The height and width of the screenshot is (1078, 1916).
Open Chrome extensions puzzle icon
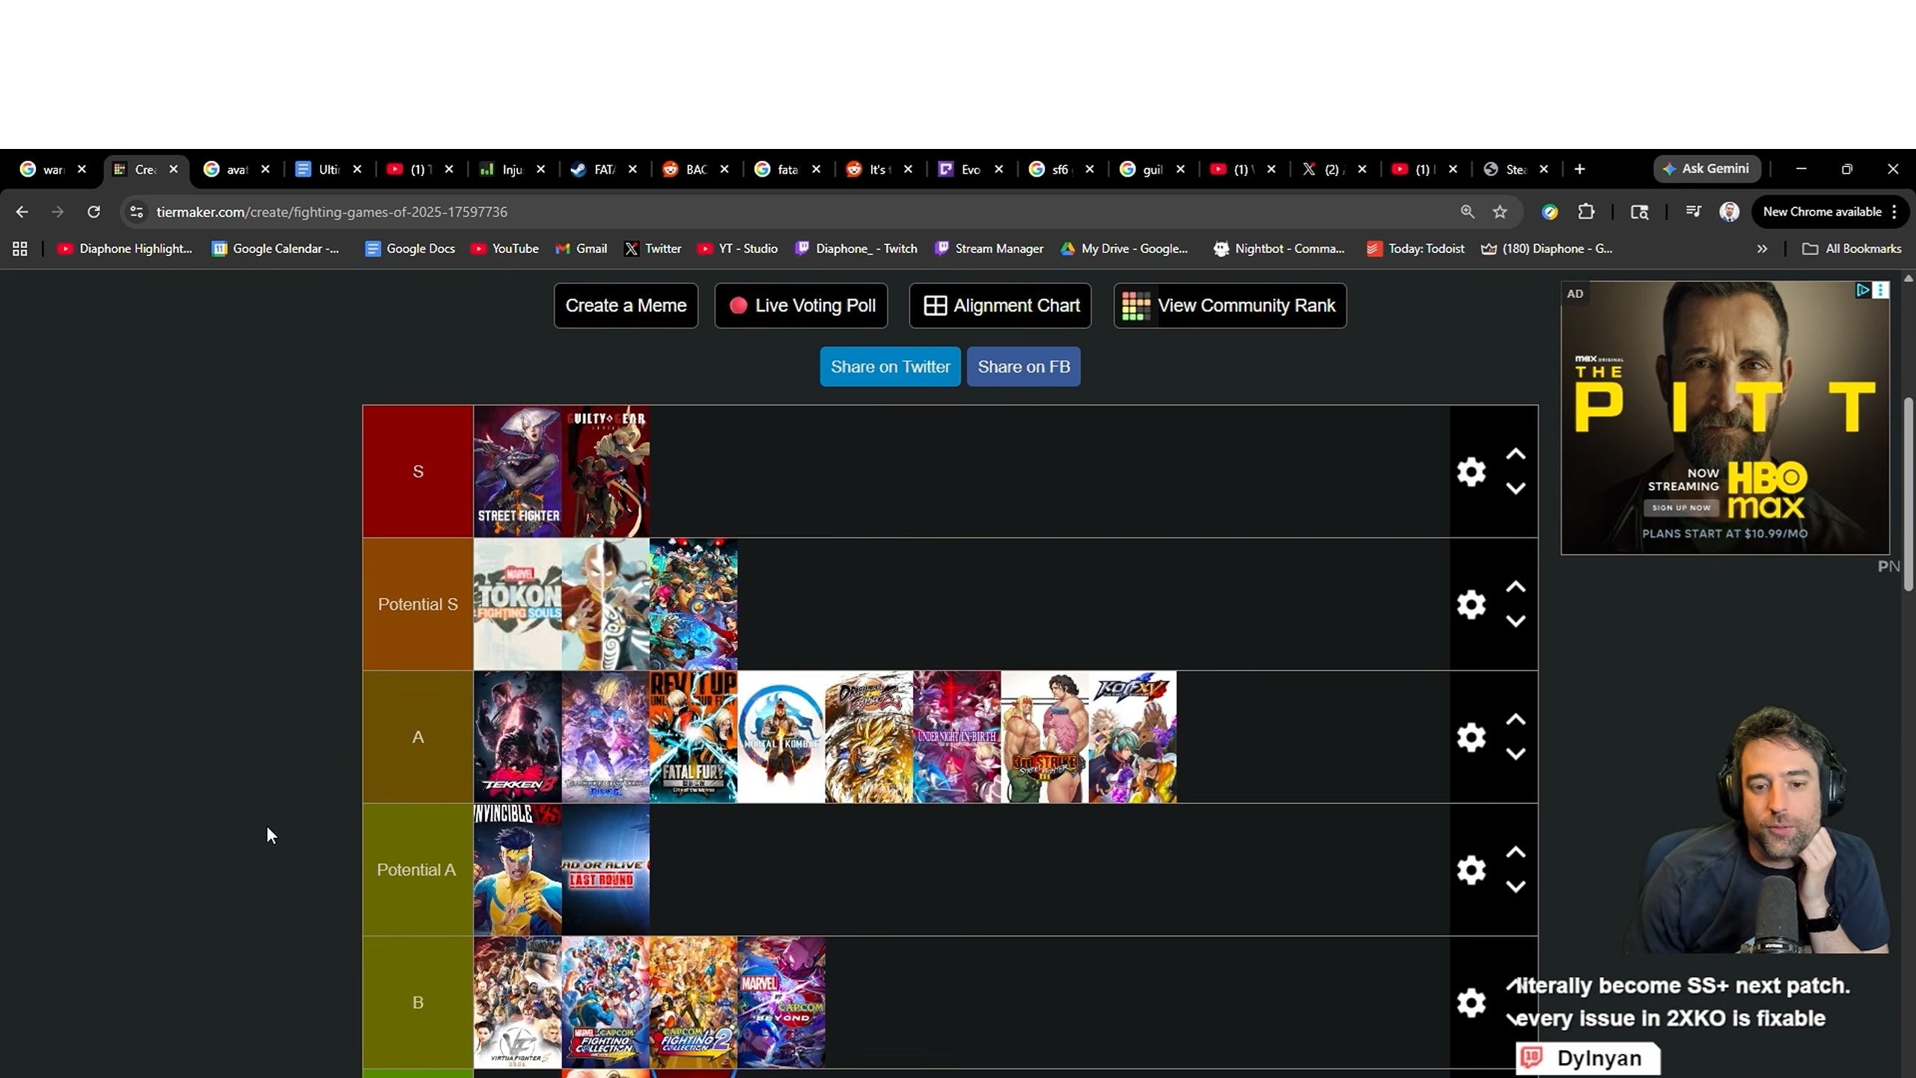click(x=1586, y=212)
